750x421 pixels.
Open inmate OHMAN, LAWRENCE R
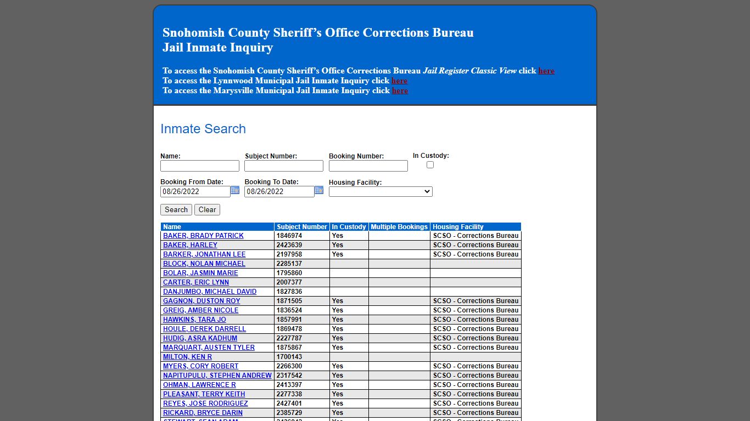coord(199,385)
